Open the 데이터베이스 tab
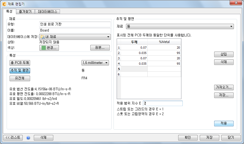The height and width of the screenshot is (144, 244). [47, 11]
